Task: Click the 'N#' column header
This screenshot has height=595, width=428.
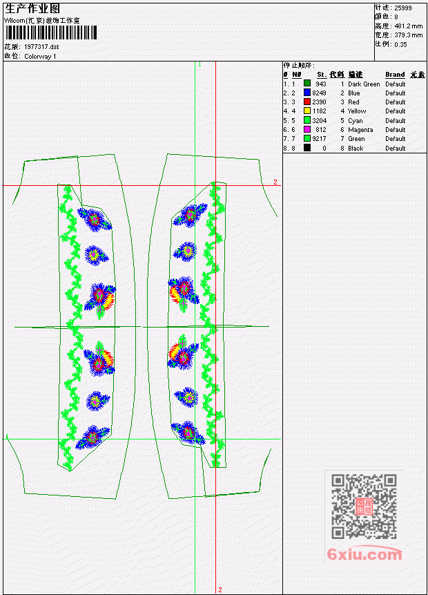Action: pos(296,75)
